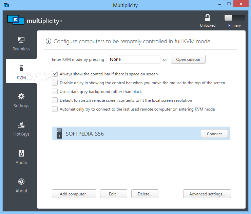Click the Audio tab label
Viewport: 251px width, 214px height.
click(21, 163)
